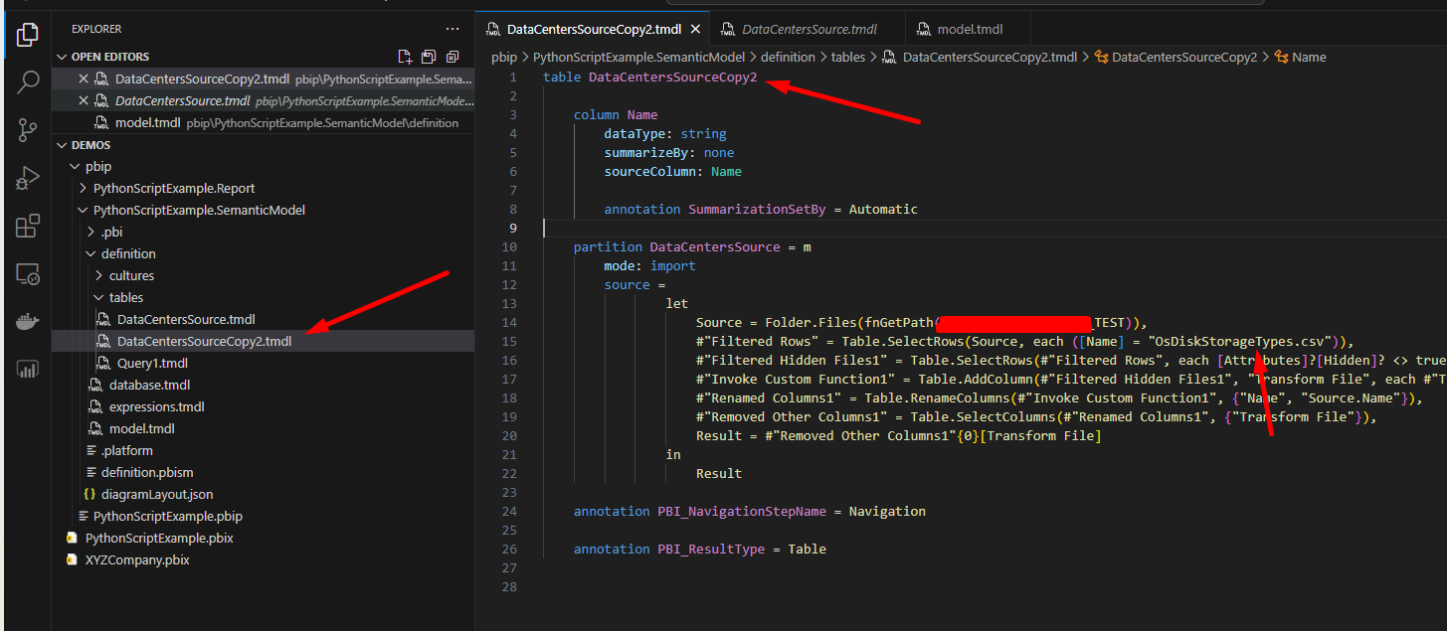The width and height of the screenshot is (1447, 631).
Task: Click line number 10 in the gutter
Action: pyautogui.click(x=509, y=246)
